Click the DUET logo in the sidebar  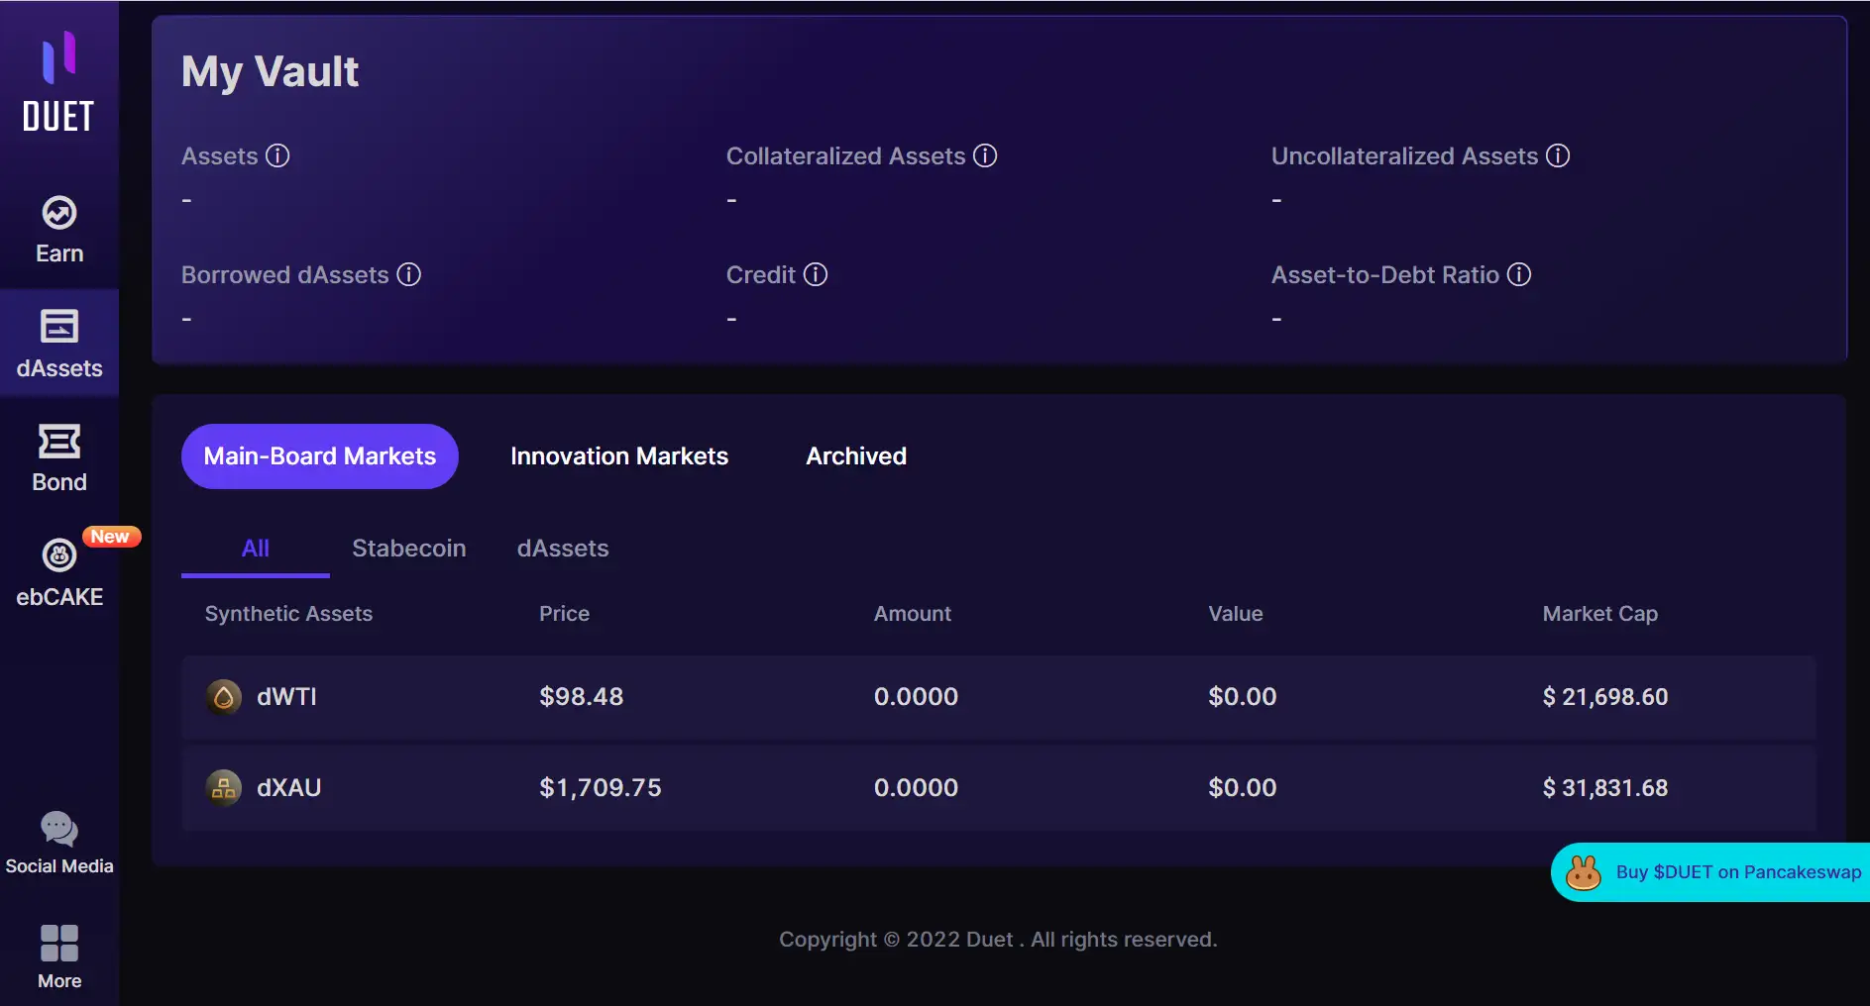58,83
